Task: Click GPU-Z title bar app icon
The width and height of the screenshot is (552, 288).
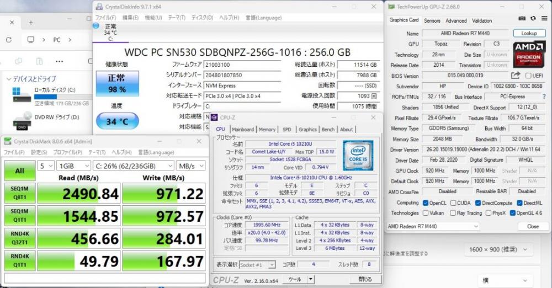Action: pos(391,7)
